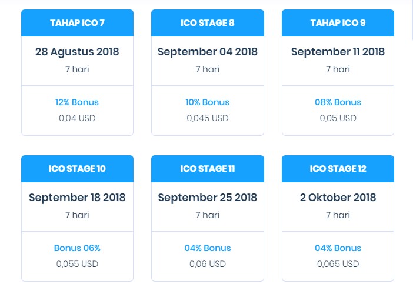Click the September 11 2018 date
This screenshot has height=294, width=413.
[338, 52]
